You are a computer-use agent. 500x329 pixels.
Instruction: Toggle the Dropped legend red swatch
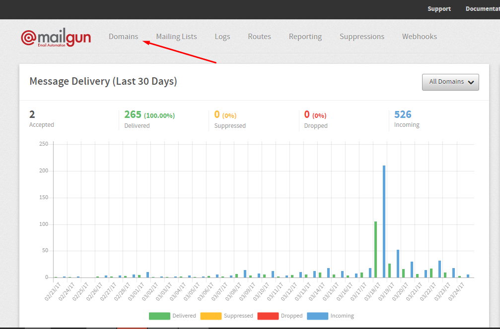point(268,316)
